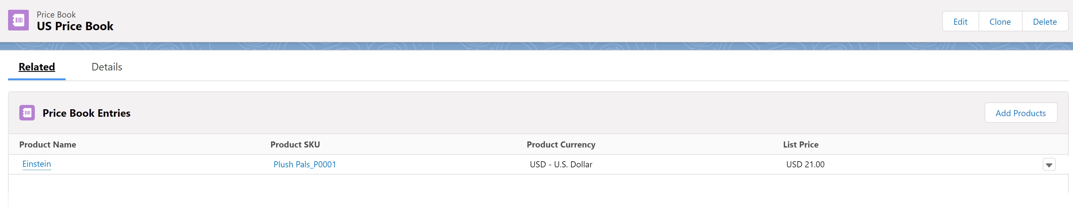Open the Einstein product link
The height and width of the screenshot is (207, 1073).
(x=37, y=164)
